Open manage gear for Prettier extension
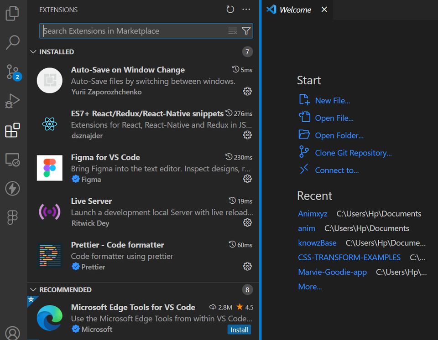This screenshot has height=340, width=438. click(x=247, y=266)
